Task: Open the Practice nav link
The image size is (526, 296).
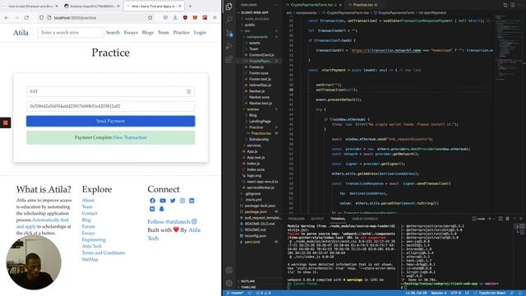Action: pos(181,33)
